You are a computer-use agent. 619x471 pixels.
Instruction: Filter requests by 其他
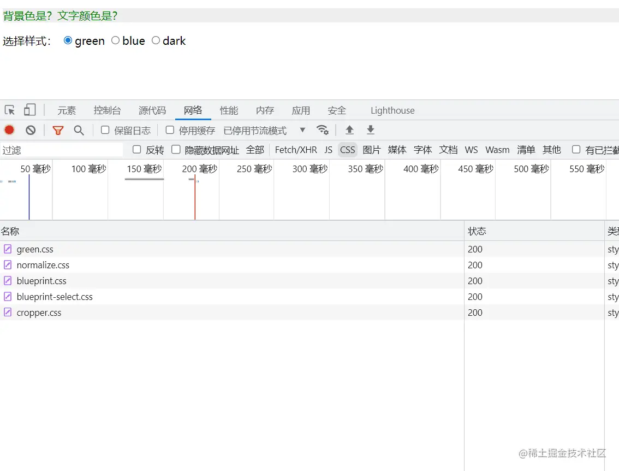pos(552,150)
